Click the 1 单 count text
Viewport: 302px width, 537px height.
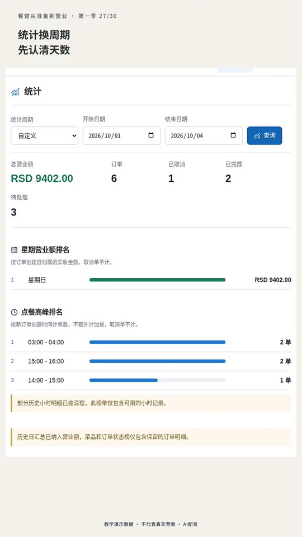[x=286, y=380]
